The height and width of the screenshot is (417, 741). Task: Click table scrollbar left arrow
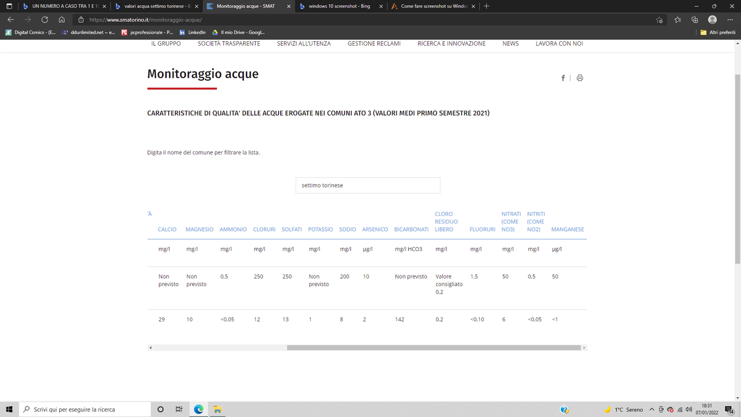coord(151,348)
